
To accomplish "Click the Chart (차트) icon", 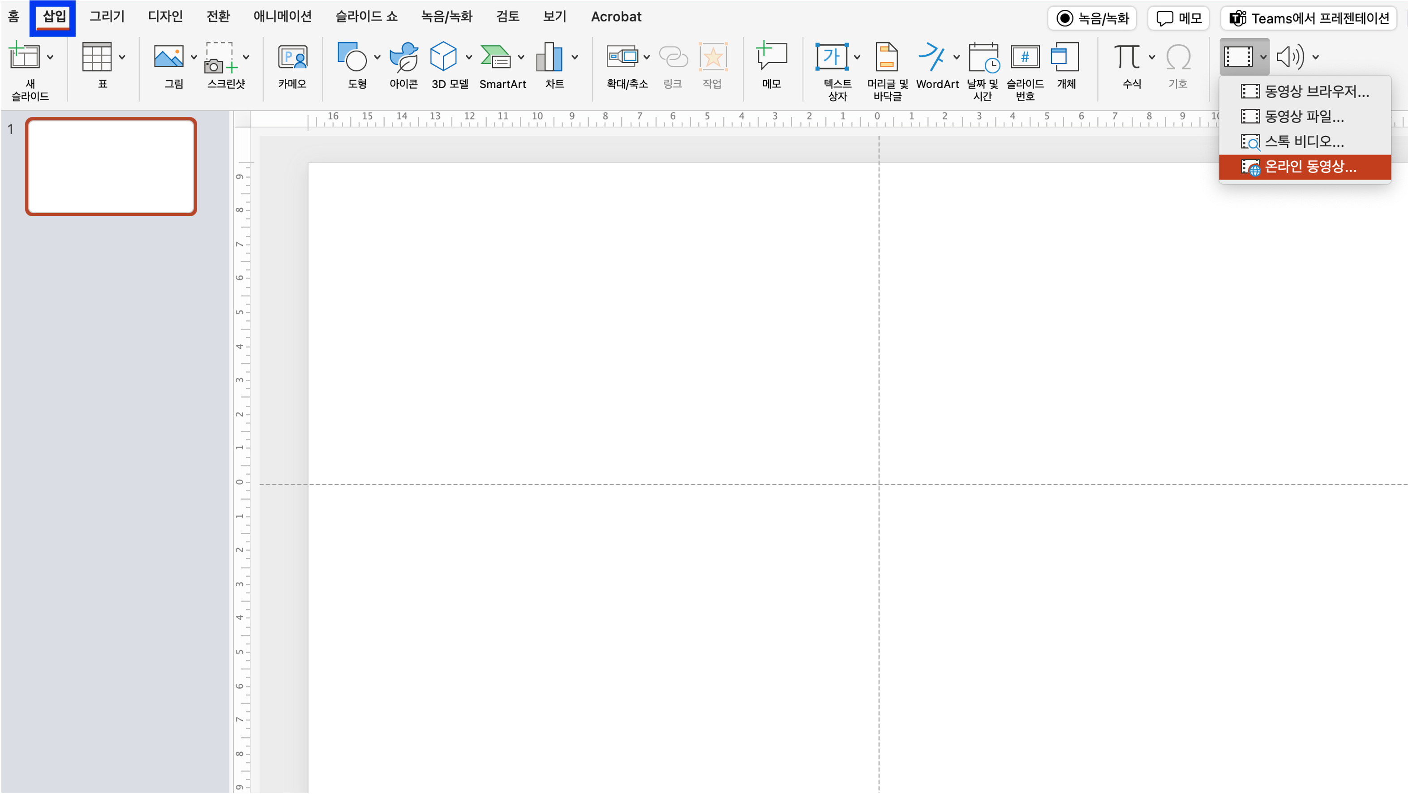I will pyautogui.click(x=549, y=56).
